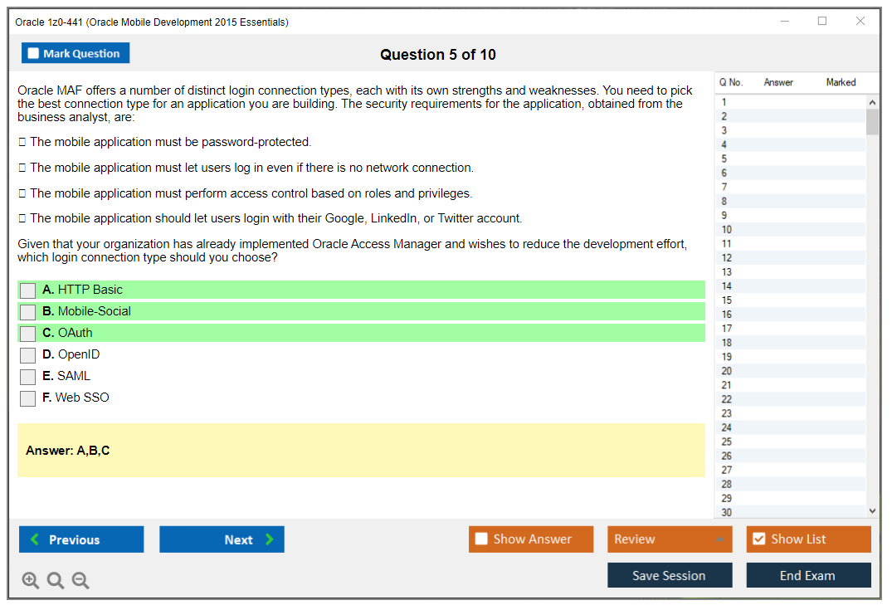The width and height of the screenshot is (892, 610).
Task: Check answer option C OAuth
Action: tap(27, 334)
